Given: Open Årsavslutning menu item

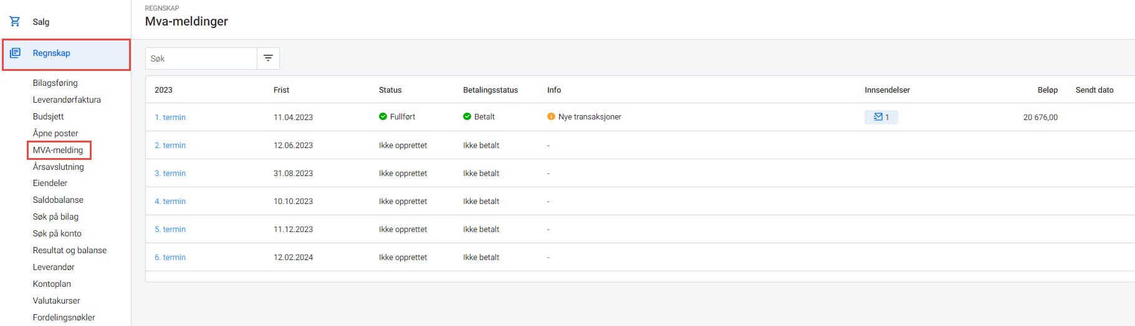Looking at the screenshot, I should pos(59,167).
